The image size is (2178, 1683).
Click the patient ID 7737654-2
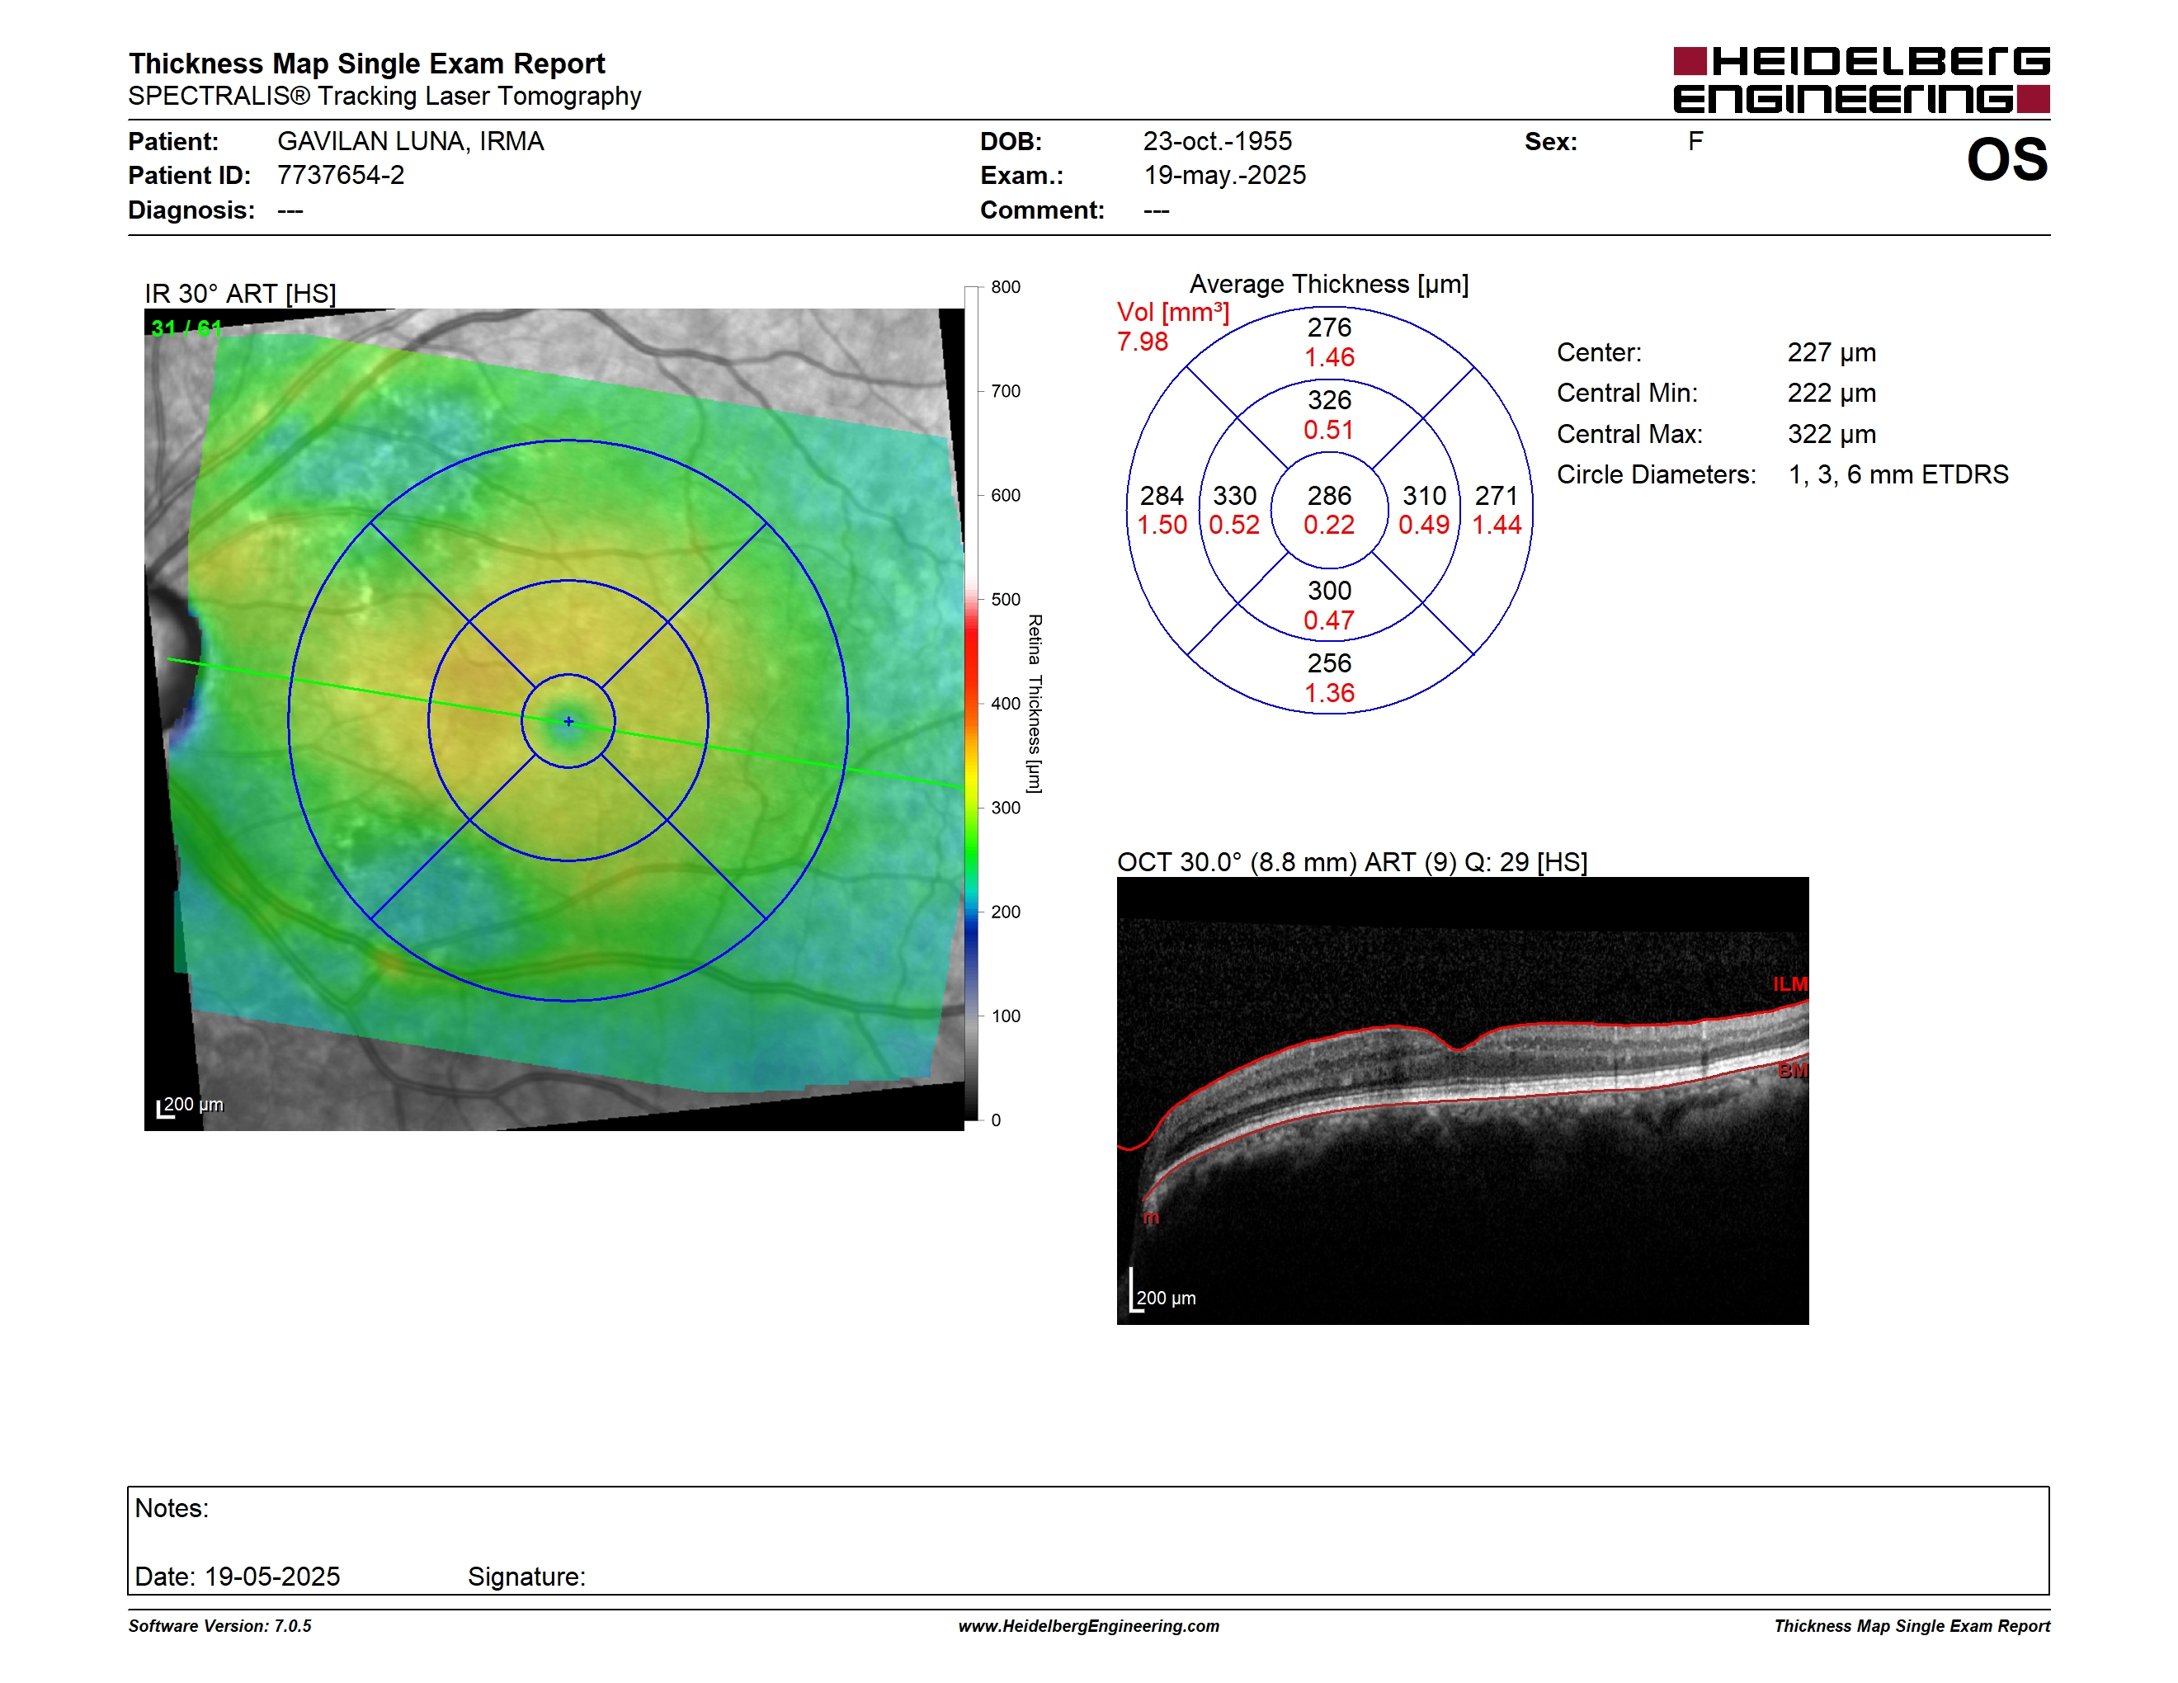(x=341, y=176)
